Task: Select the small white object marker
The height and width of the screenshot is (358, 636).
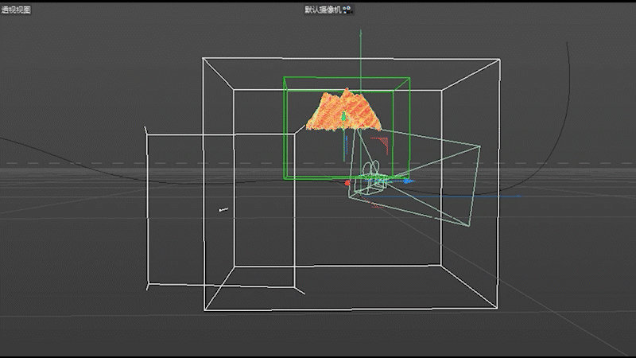Action: 223,209
